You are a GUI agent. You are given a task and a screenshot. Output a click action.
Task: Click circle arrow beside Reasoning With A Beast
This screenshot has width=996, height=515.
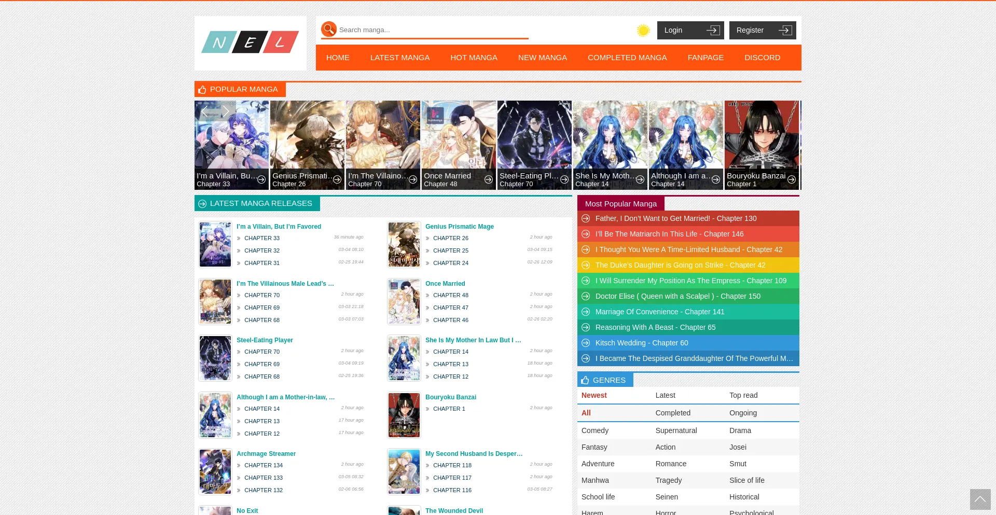click(x=586, y=327)
